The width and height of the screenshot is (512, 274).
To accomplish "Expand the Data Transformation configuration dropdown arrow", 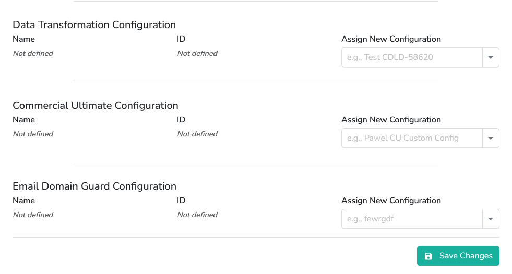I will coord(491,57).
